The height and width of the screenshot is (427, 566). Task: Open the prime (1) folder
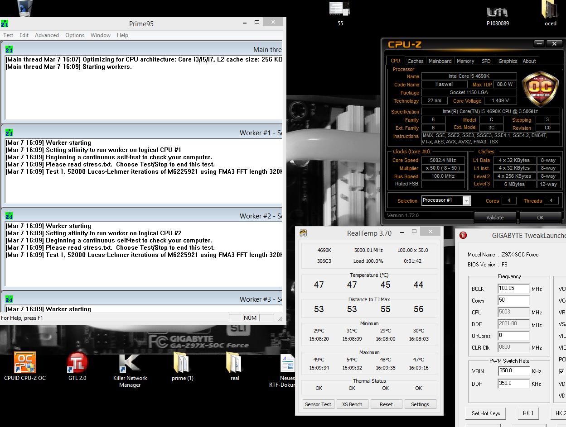click(182, 366)
